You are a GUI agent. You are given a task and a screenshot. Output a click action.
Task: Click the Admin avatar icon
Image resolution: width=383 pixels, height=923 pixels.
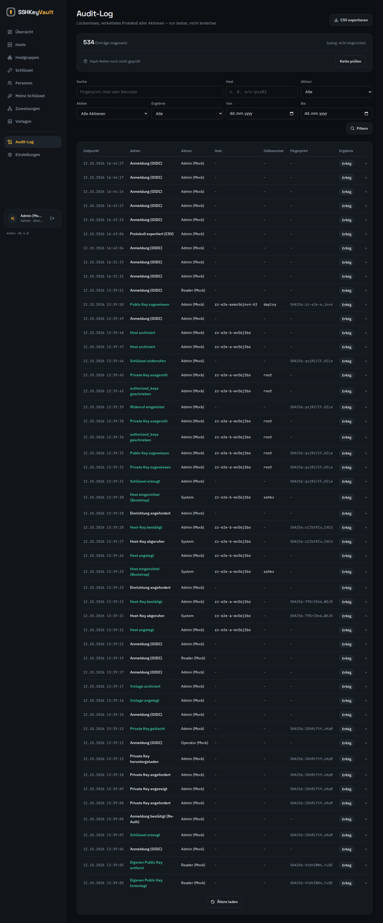click(x=13, y=218)
